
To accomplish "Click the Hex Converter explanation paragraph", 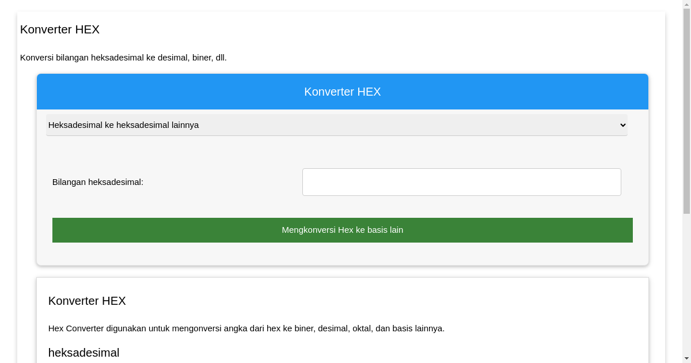I will (246, 328).
